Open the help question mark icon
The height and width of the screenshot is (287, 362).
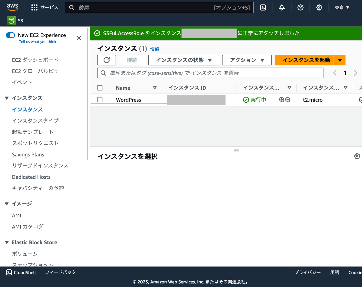[x=300, y=7]
